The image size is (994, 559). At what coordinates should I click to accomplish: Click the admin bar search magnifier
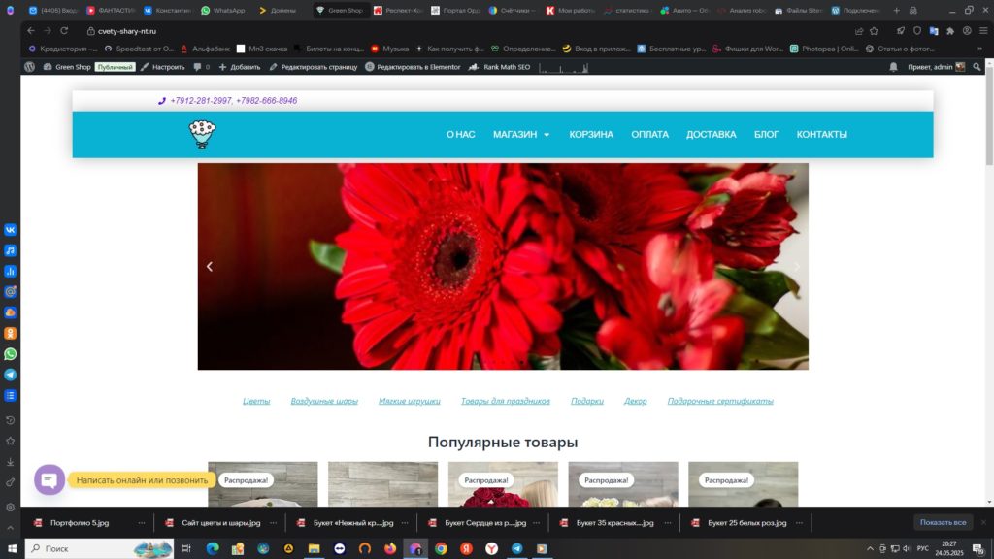[977, 67]
